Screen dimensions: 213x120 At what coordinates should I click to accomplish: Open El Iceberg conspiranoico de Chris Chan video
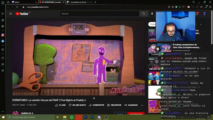point(186,46)
